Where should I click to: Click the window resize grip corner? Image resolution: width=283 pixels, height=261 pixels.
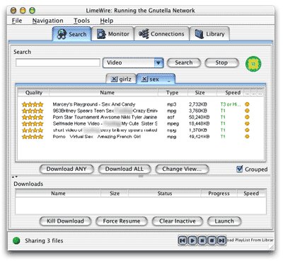pos(272,247)
